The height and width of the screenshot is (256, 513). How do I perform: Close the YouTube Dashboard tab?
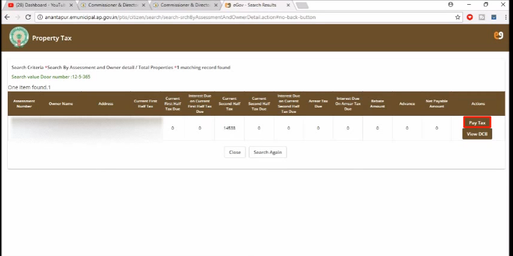click(71, 5)
